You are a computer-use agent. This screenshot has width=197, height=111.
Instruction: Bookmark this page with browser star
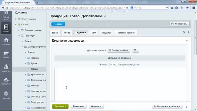172,8
